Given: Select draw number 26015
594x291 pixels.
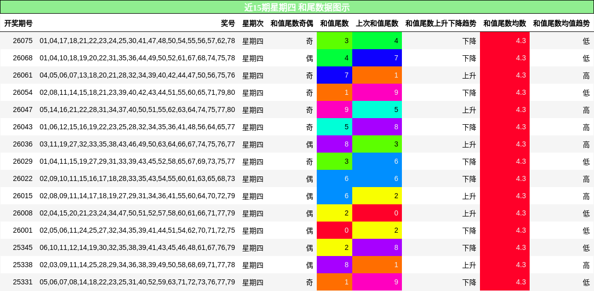Looking at the screenshot, I should pyautogui.click(x=23, y=196).
